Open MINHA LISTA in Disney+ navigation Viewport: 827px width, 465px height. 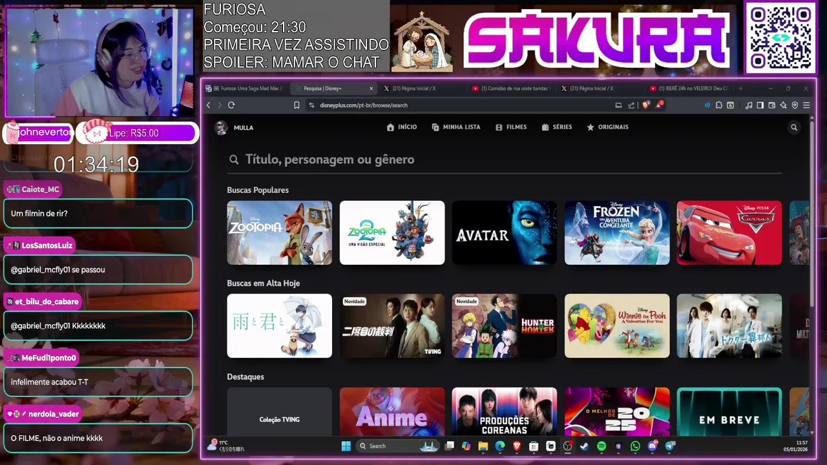(456, 127)
